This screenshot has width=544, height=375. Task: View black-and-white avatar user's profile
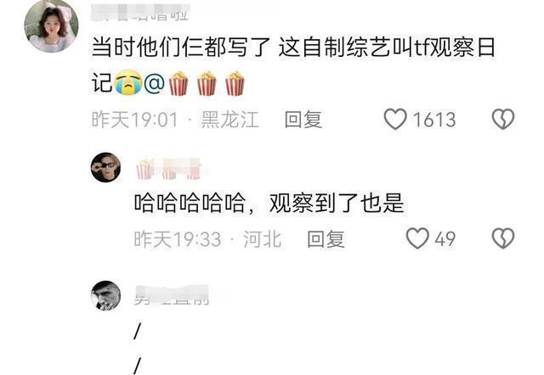pos(105,295)
